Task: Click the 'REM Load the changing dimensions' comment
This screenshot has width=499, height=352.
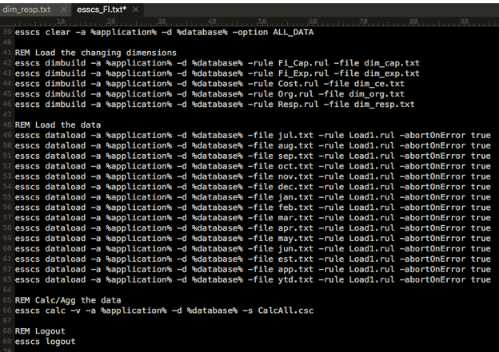Action: click(95, 53)
